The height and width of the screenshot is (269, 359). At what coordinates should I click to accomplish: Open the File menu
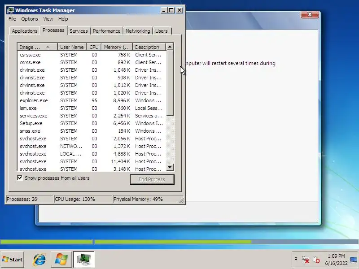tap(12, 19)
